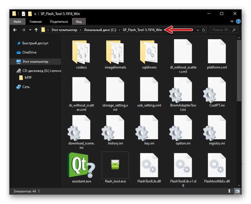Select OneDrive in the sidebar
251x204 pixels.
(x=30, y=52)
